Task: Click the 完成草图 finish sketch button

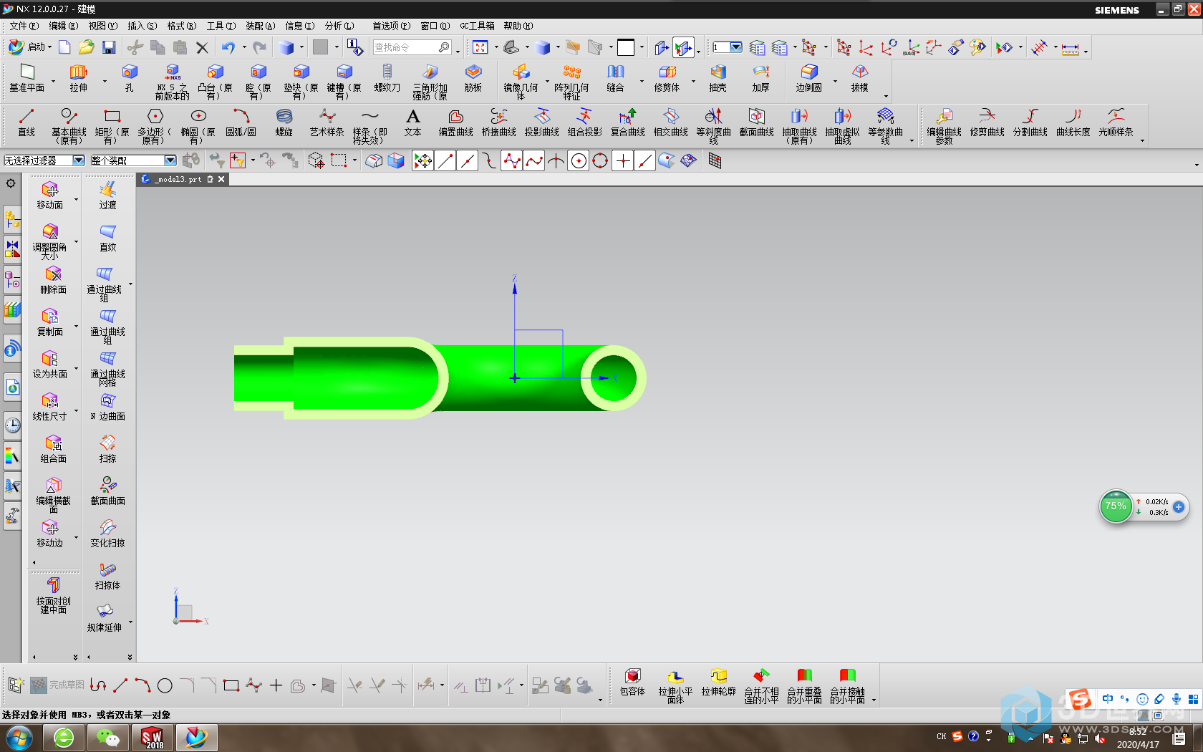Action: [57, 685]
